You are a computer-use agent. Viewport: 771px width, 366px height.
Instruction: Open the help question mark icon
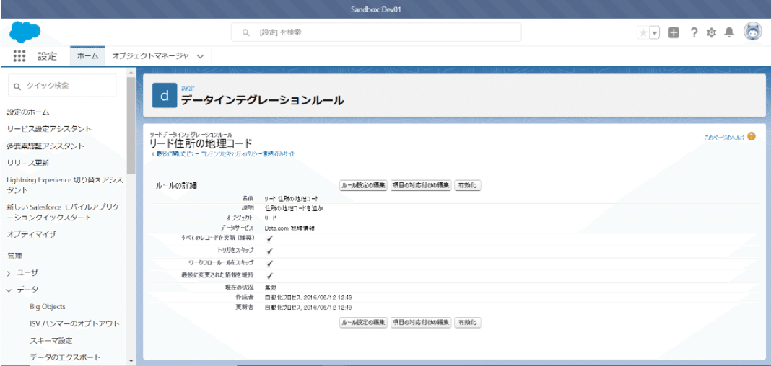[x=693, y=32]
